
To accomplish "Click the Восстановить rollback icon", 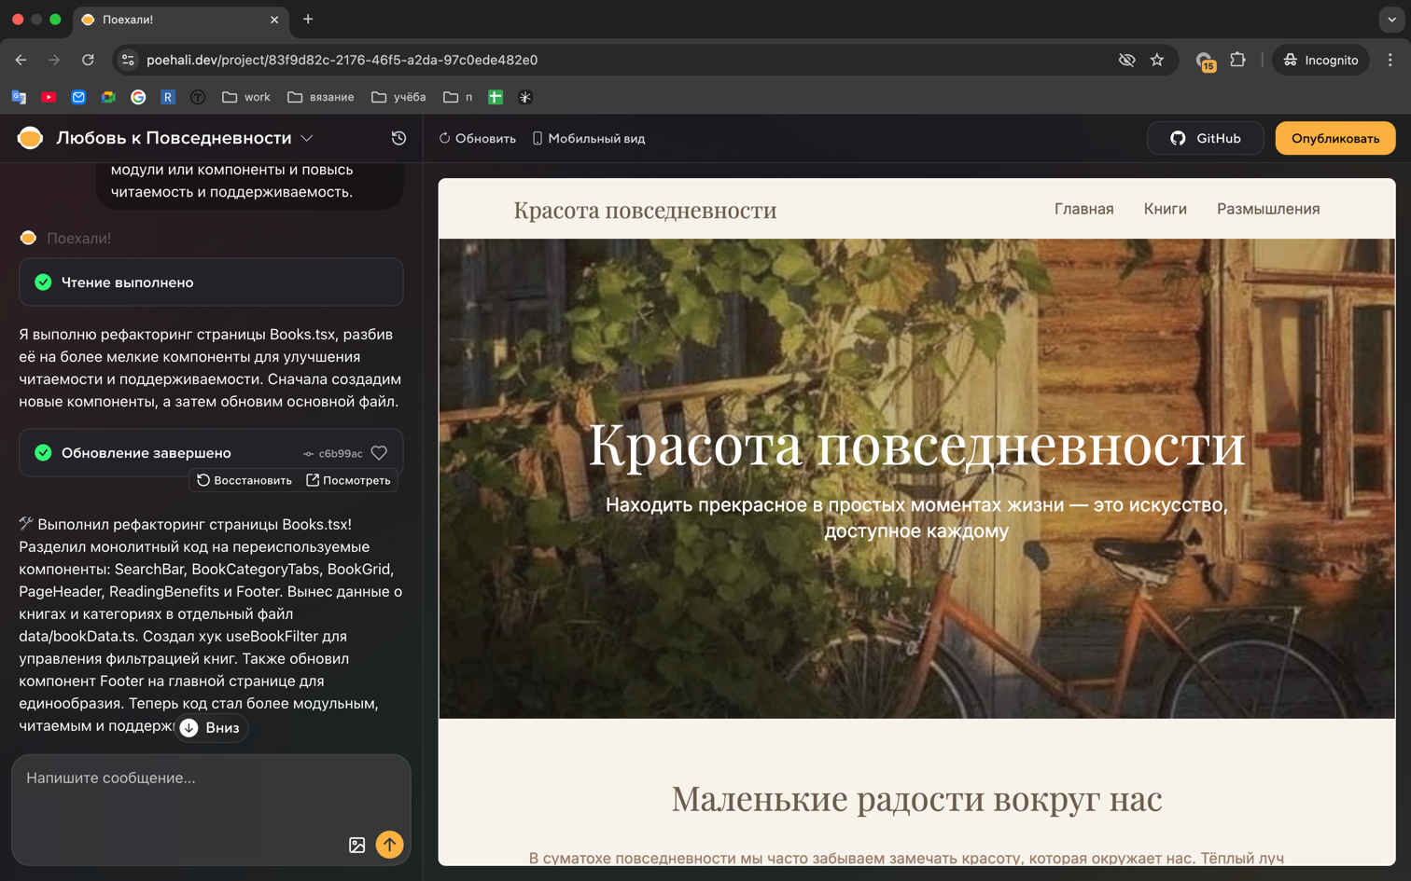I will pyautogui.click(x=203, y=479).
